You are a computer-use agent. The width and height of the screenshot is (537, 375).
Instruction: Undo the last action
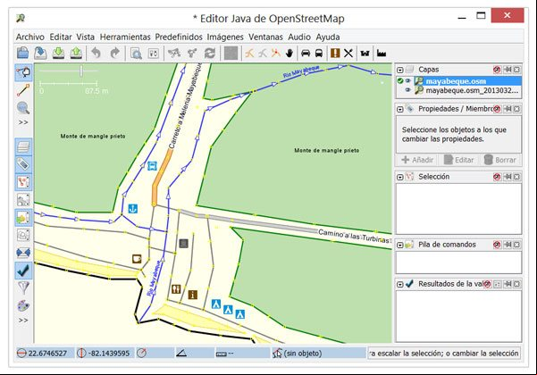[x=96, y=54]
